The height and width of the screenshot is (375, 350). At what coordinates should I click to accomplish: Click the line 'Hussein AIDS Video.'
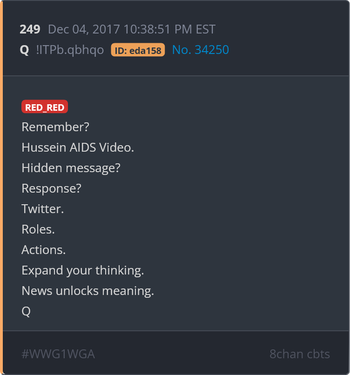click(78, 147)
